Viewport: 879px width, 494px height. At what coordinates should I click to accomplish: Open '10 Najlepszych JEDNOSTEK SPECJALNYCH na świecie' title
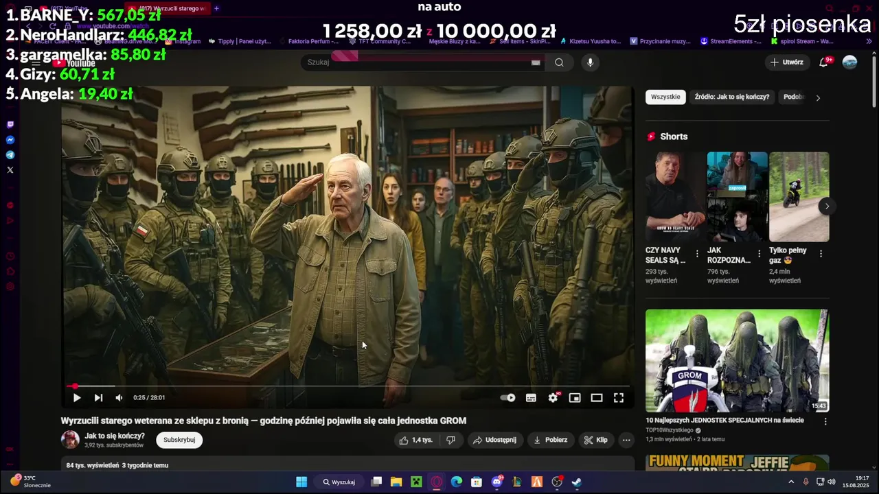click(724, 421)
